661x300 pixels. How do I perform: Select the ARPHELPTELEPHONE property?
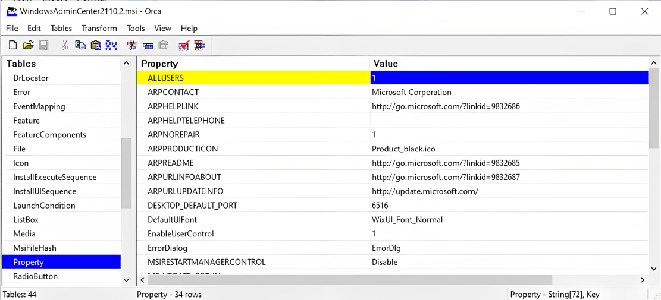click(253, 121)
